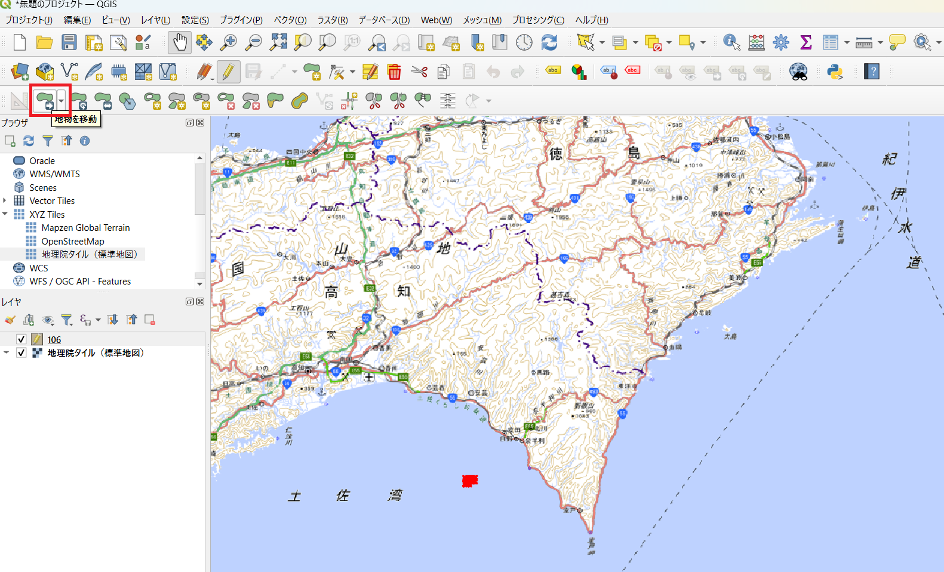Collapse 地理院タイル layer tree entry

pyautogui.click(x=6, y=353)
